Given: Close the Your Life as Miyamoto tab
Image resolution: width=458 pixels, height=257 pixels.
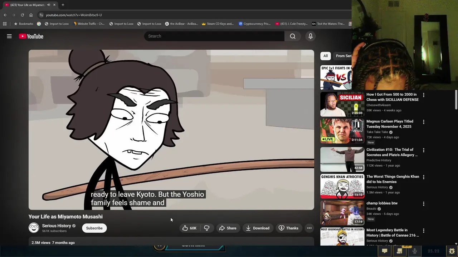Looking at the screenshot, I should coord(54,5).
